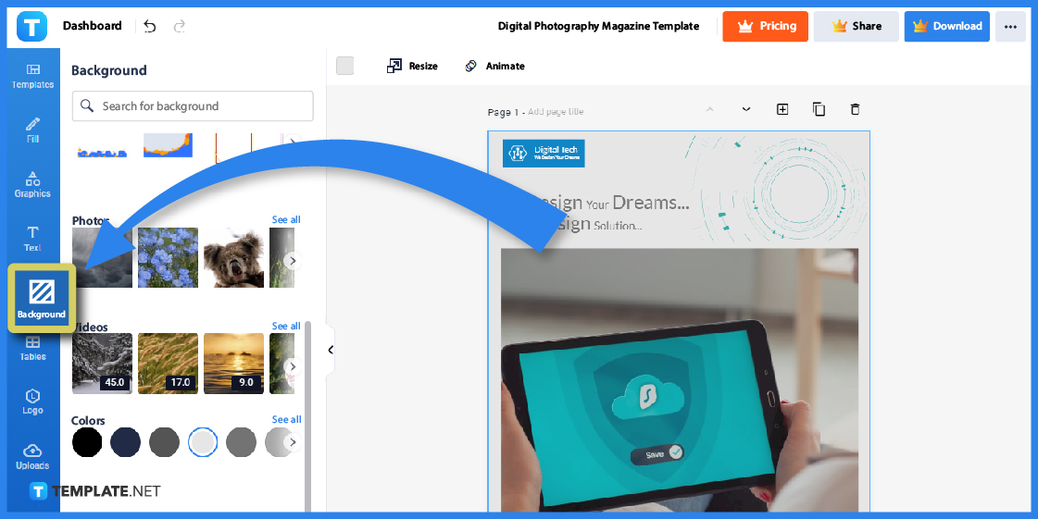
Task: Show more color swatches arrow
Action: click(x=293, y=442)
